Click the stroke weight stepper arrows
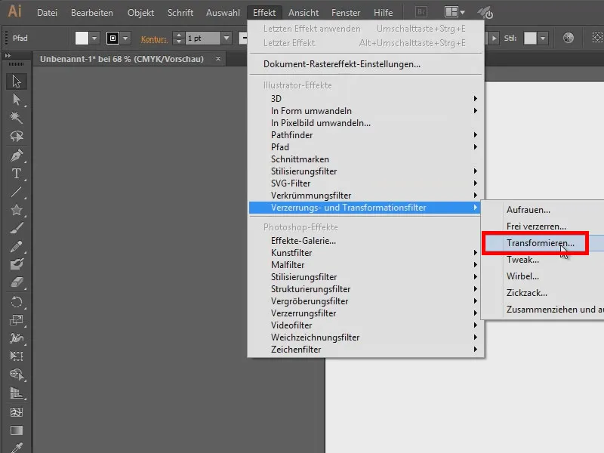This screenshot has width=604, height=453. click(178, 39)
